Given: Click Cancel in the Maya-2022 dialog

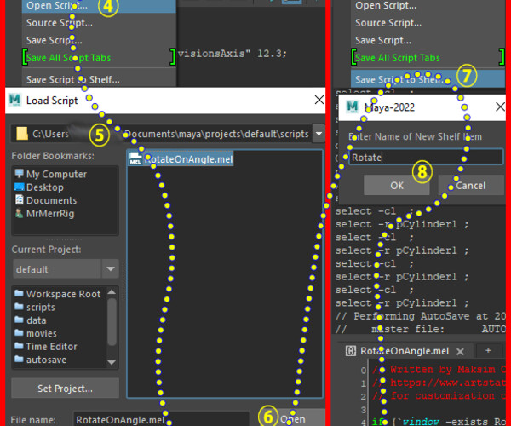Looking at the screenshot, I should click(471, 186).
